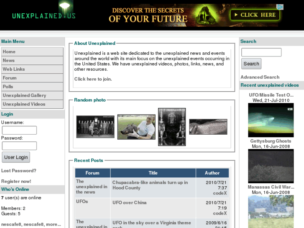The width and height of the screenshot is (304, 228).
Task: Open UFO over a Virginia theme park post
Action: 152,224
